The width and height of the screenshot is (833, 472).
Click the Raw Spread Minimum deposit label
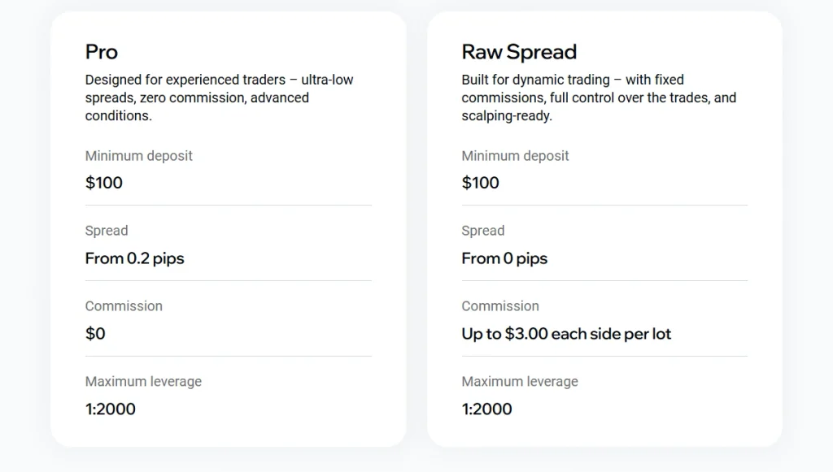[515, 156]
